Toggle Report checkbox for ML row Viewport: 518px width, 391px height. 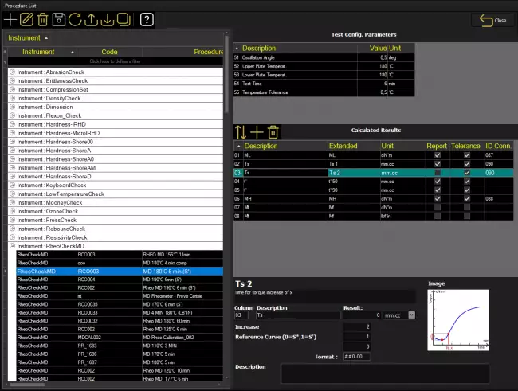[x=436, y=154]
